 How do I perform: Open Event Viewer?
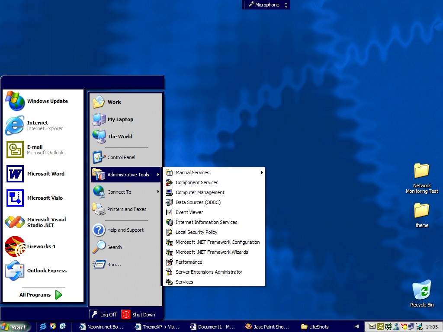pos(214,212)
